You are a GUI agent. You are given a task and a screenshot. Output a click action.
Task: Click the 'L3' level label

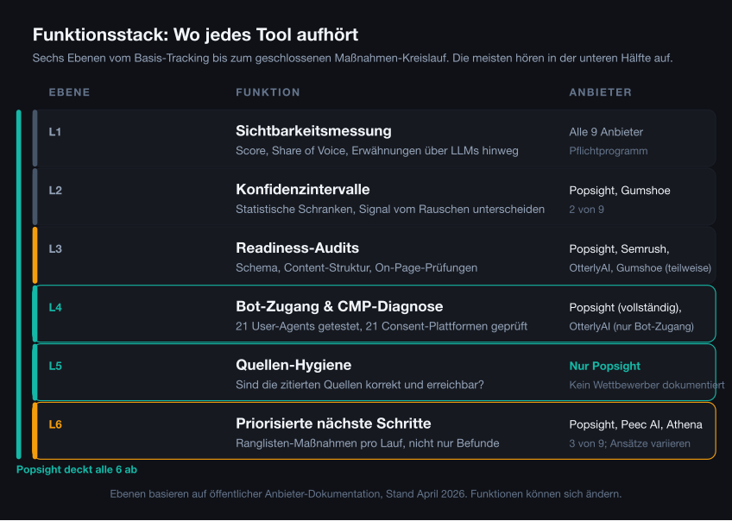click(55, 249)
